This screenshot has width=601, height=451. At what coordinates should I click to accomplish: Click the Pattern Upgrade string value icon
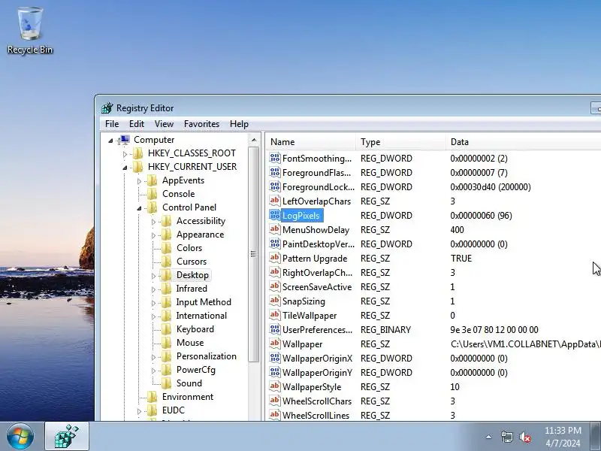pyautogui.click(x=275, y=258)
